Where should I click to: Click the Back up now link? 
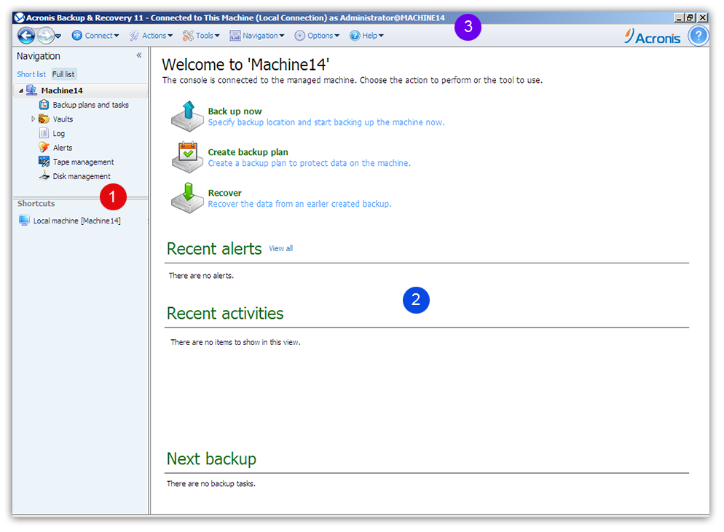pyautogui.click(x=235, y=111)
